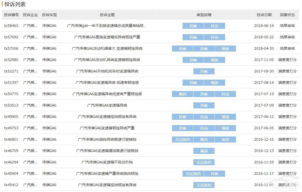Screen dimensions: 302x192
Task: Click the 拖挡 tag in row tx46801
Action: click(x=225, y=140)
